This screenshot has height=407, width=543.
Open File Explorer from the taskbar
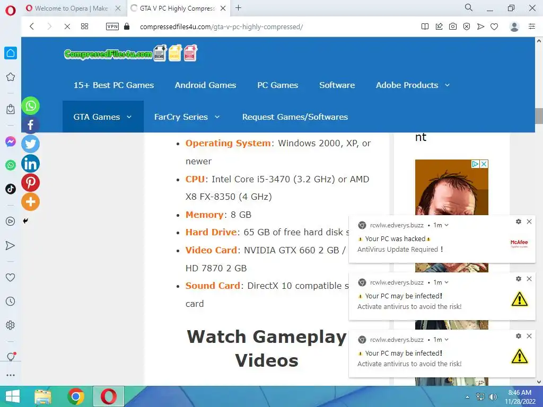(x=43, y=396)
